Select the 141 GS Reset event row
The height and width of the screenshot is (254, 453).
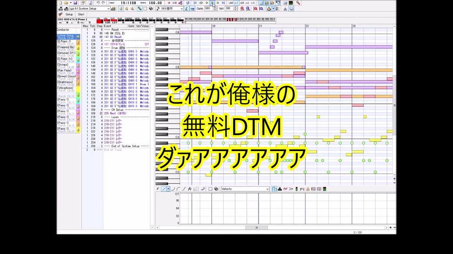coord(116,37)
